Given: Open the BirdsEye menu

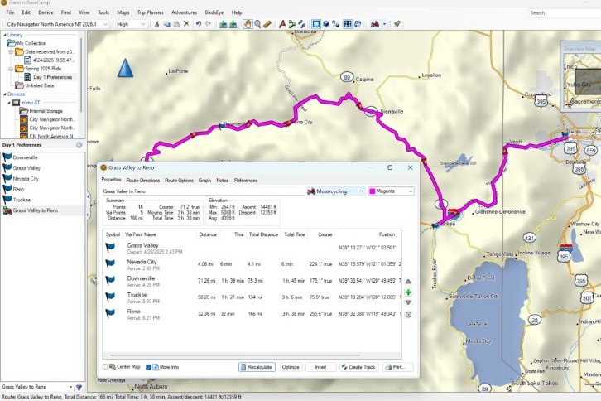Looking at the screenshot, I should tap(214, 12).
